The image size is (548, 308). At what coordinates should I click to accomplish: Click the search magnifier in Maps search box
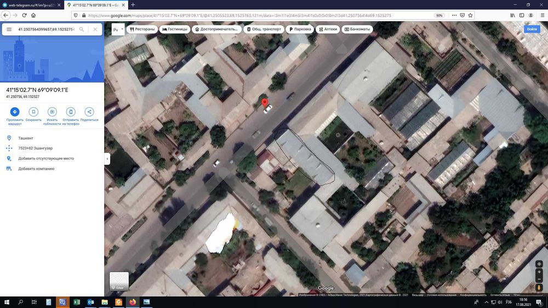(x=82, y=30)
